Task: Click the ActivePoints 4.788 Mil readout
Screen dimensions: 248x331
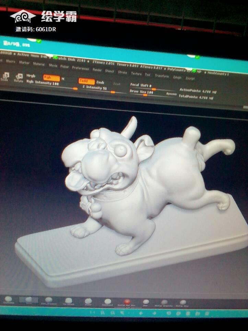Action: (198, 91)
